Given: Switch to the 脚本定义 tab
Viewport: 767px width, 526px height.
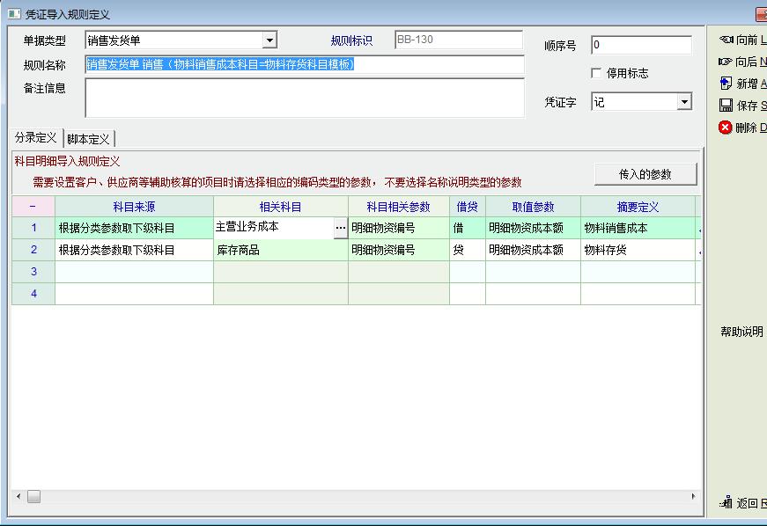Looking at the screenshot, I should point(88,139).
